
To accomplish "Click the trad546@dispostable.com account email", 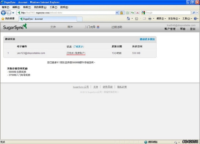I will [181, 25].
